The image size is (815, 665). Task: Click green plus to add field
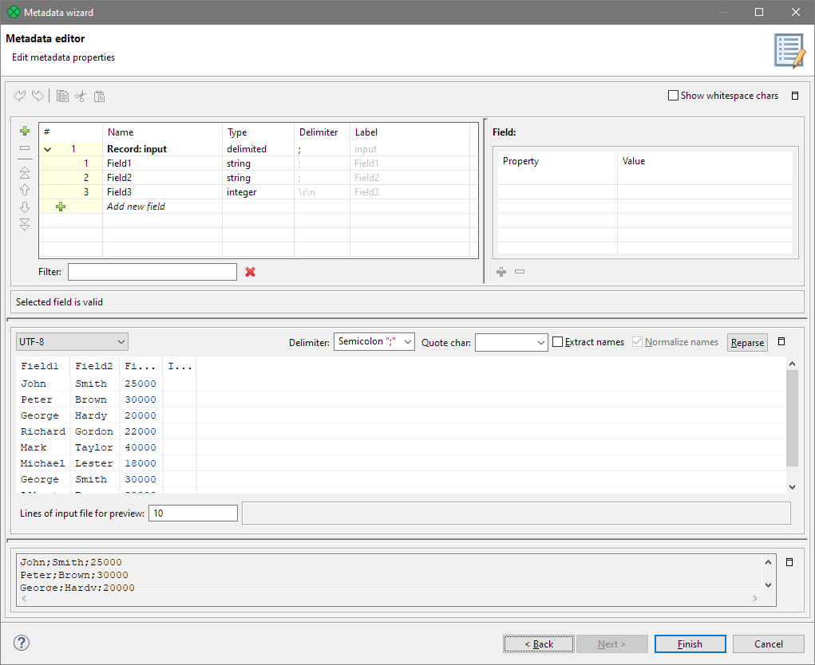tap(25, 131)
